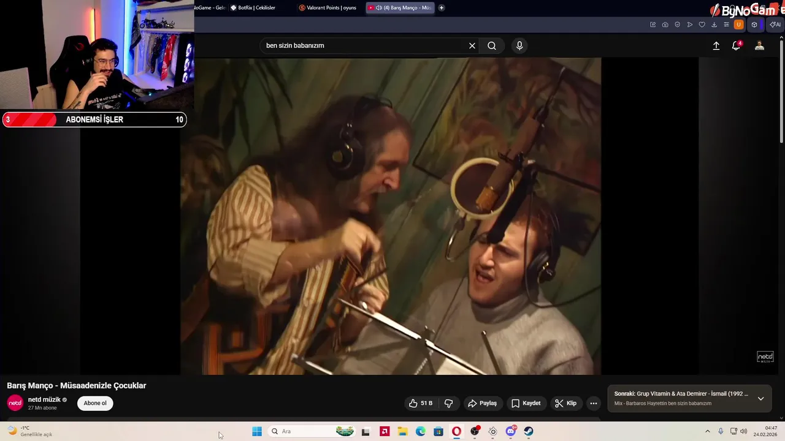Open the cube extensions icon

click(x=754, y=24)
